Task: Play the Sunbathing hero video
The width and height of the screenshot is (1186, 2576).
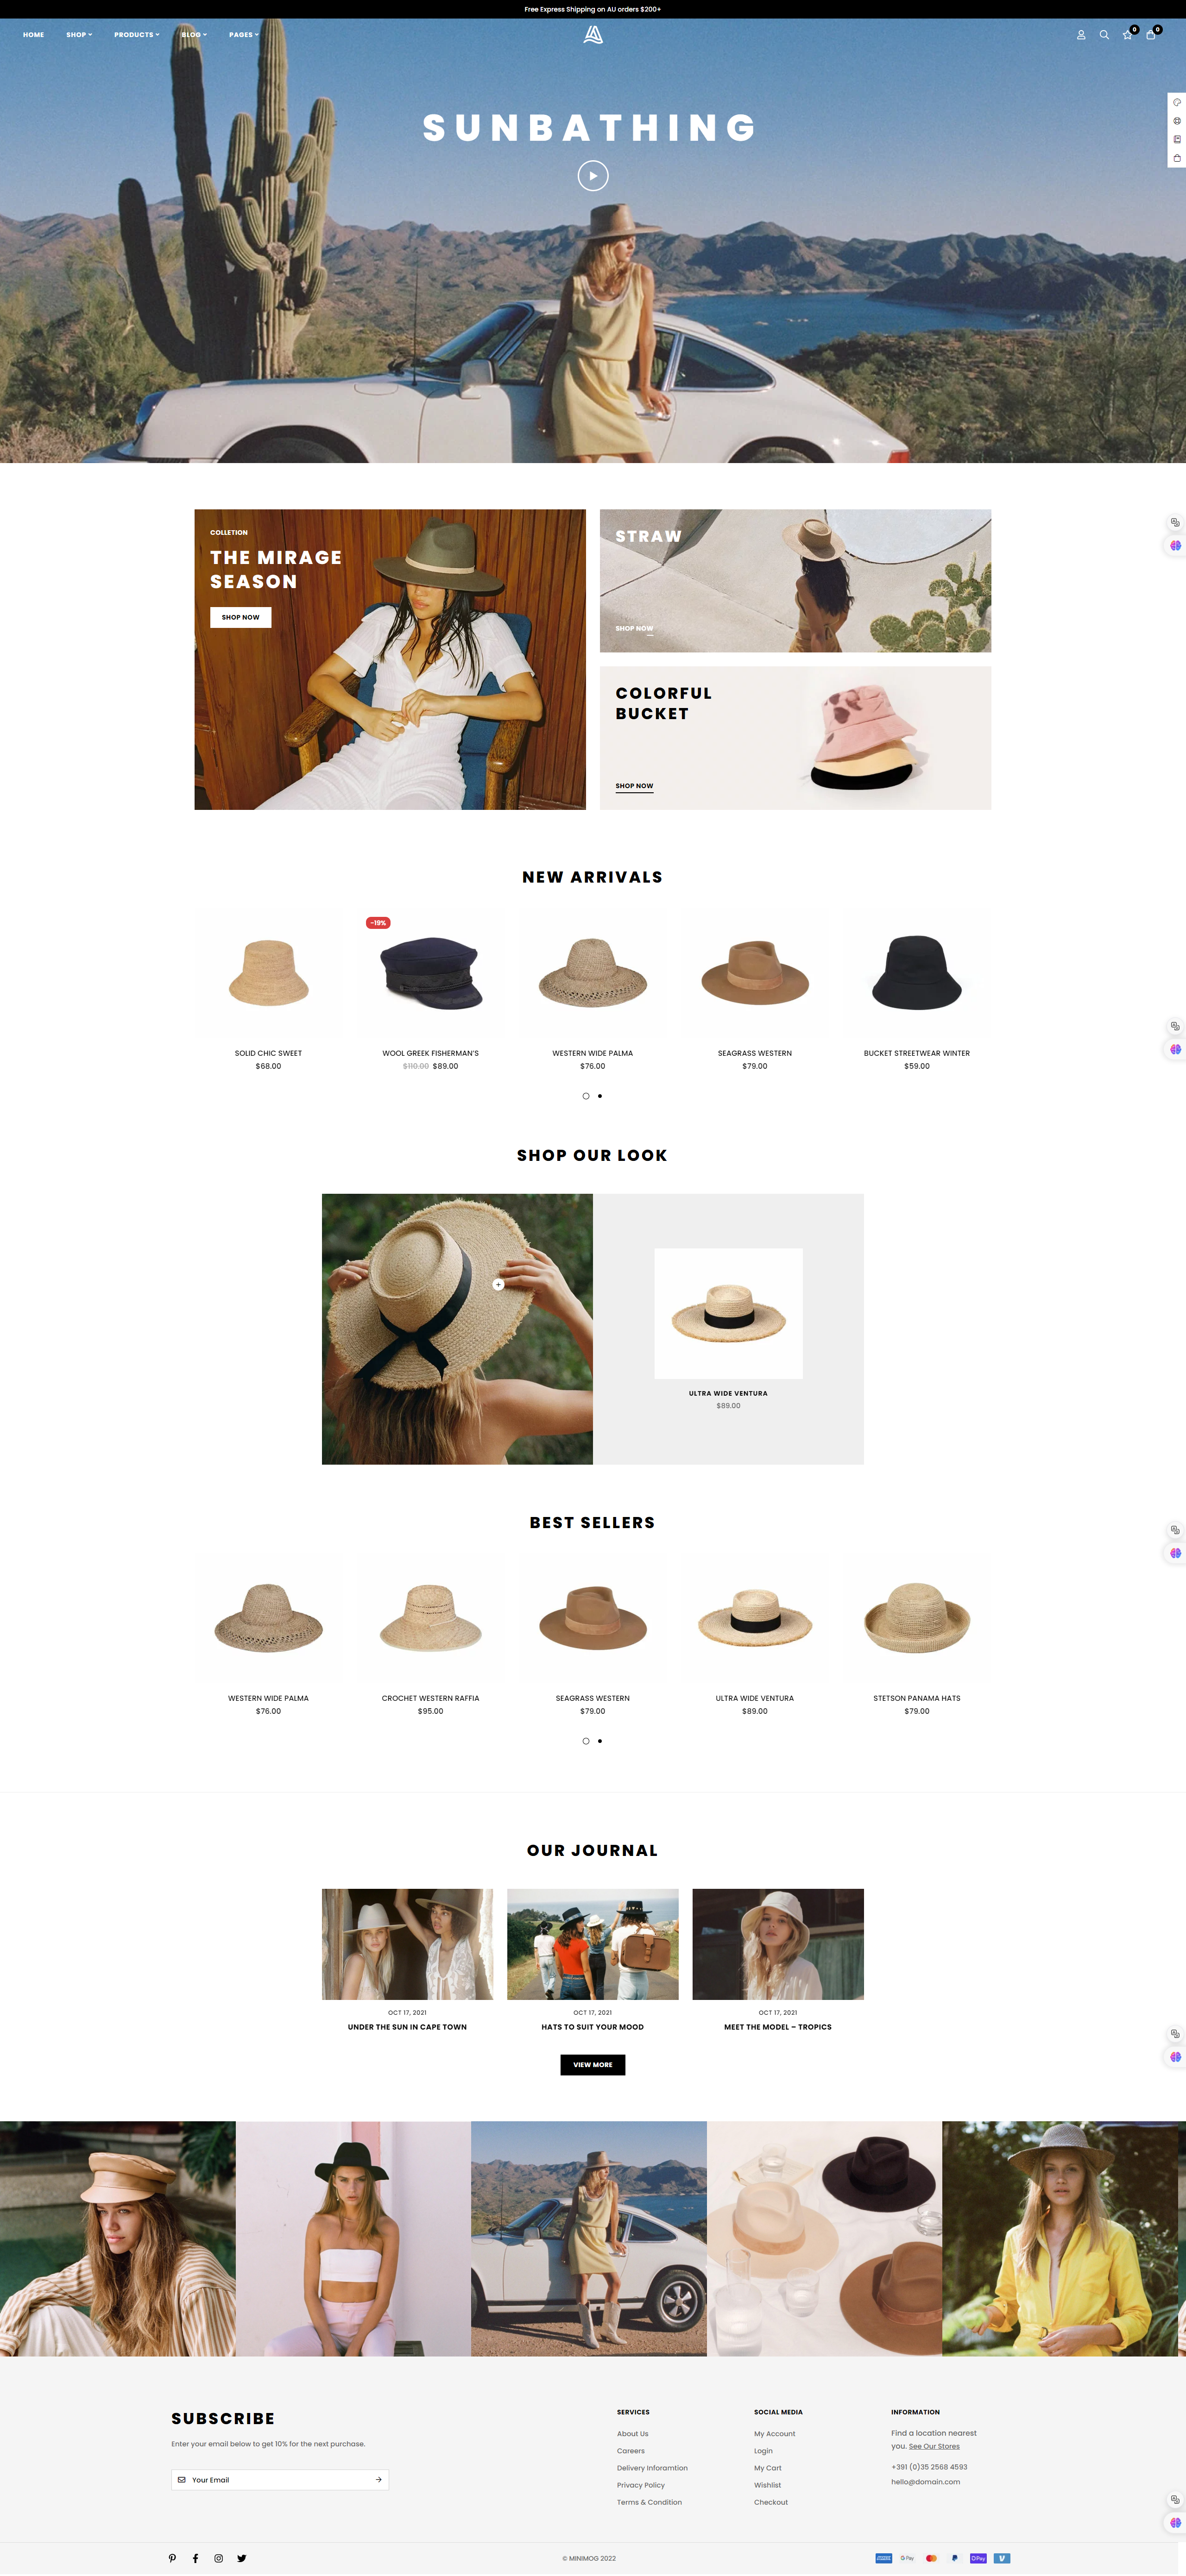Action: click(593, 176)
